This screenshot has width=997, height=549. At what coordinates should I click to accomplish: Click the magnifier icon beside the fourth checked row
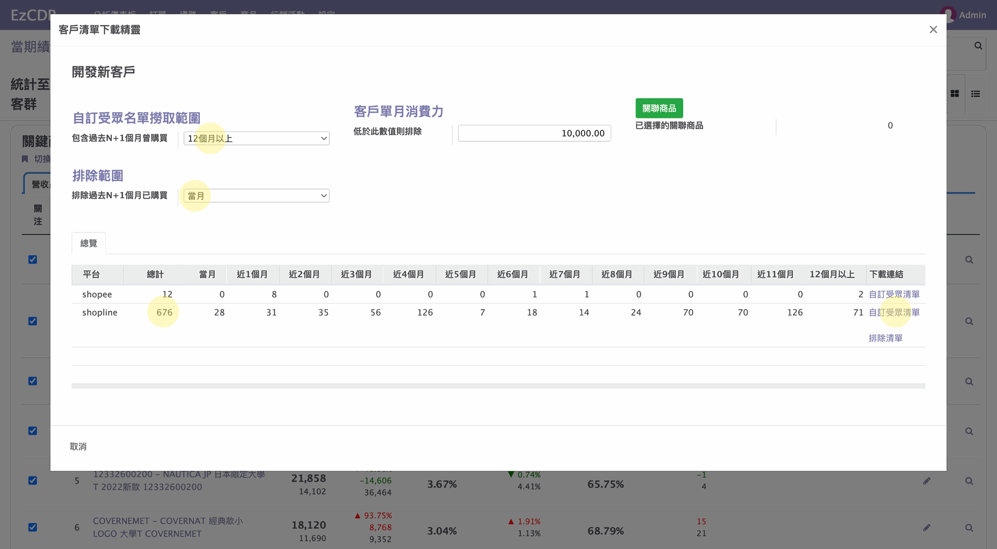coord(969,431)
